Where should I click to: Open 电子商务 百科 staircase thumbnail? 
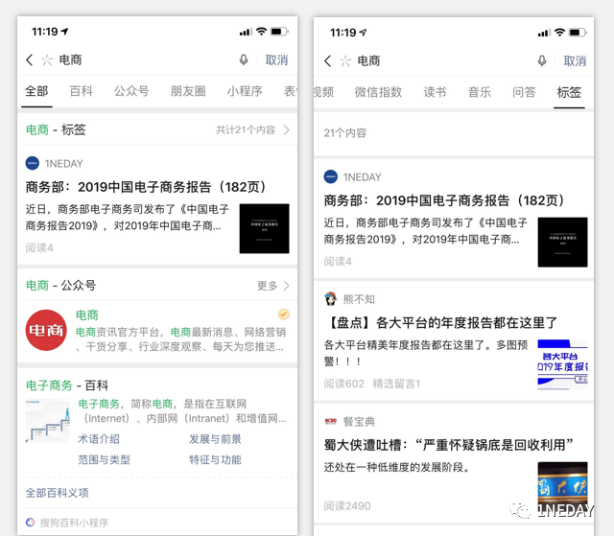pyautogui.click(x=48, y=421)
